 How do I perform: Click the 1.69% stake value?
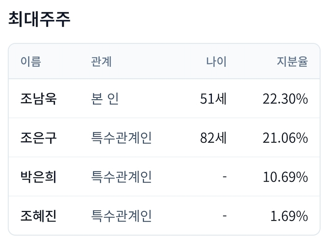(289, 216)
